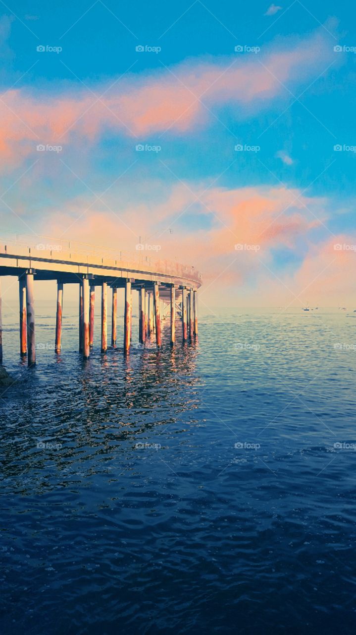Click the foap watermark at the top-right edge
Viewport: 356px width, 635px height.
coord(345,49)
